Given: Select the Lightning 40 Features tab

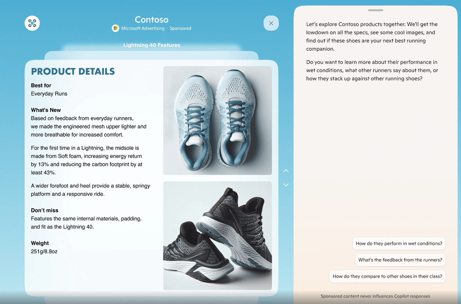Looking at the screenshot, I should point(151,45).
